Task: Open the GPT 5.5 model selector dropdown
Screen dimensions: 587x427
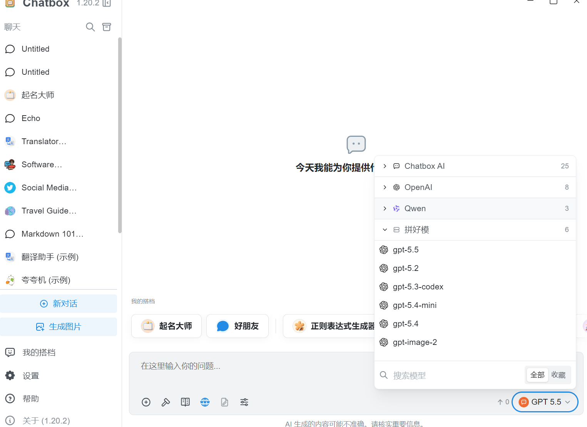Action: point(545,402)
